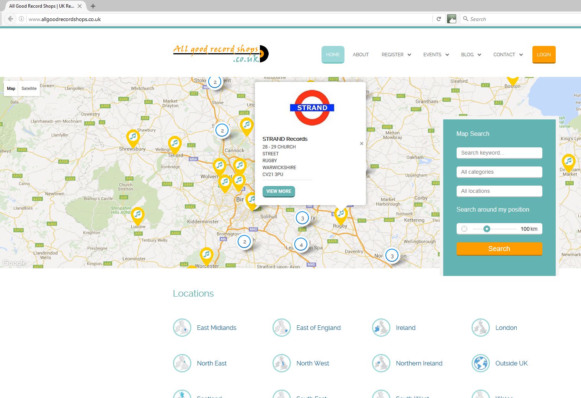Open a new browser tab with plus icon
This screenshot has height=398, width=581.
pos(93,6)
